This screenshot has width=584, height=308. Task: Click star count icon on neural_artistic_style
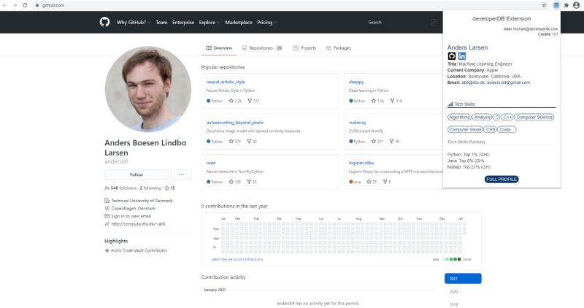[231, 101]
